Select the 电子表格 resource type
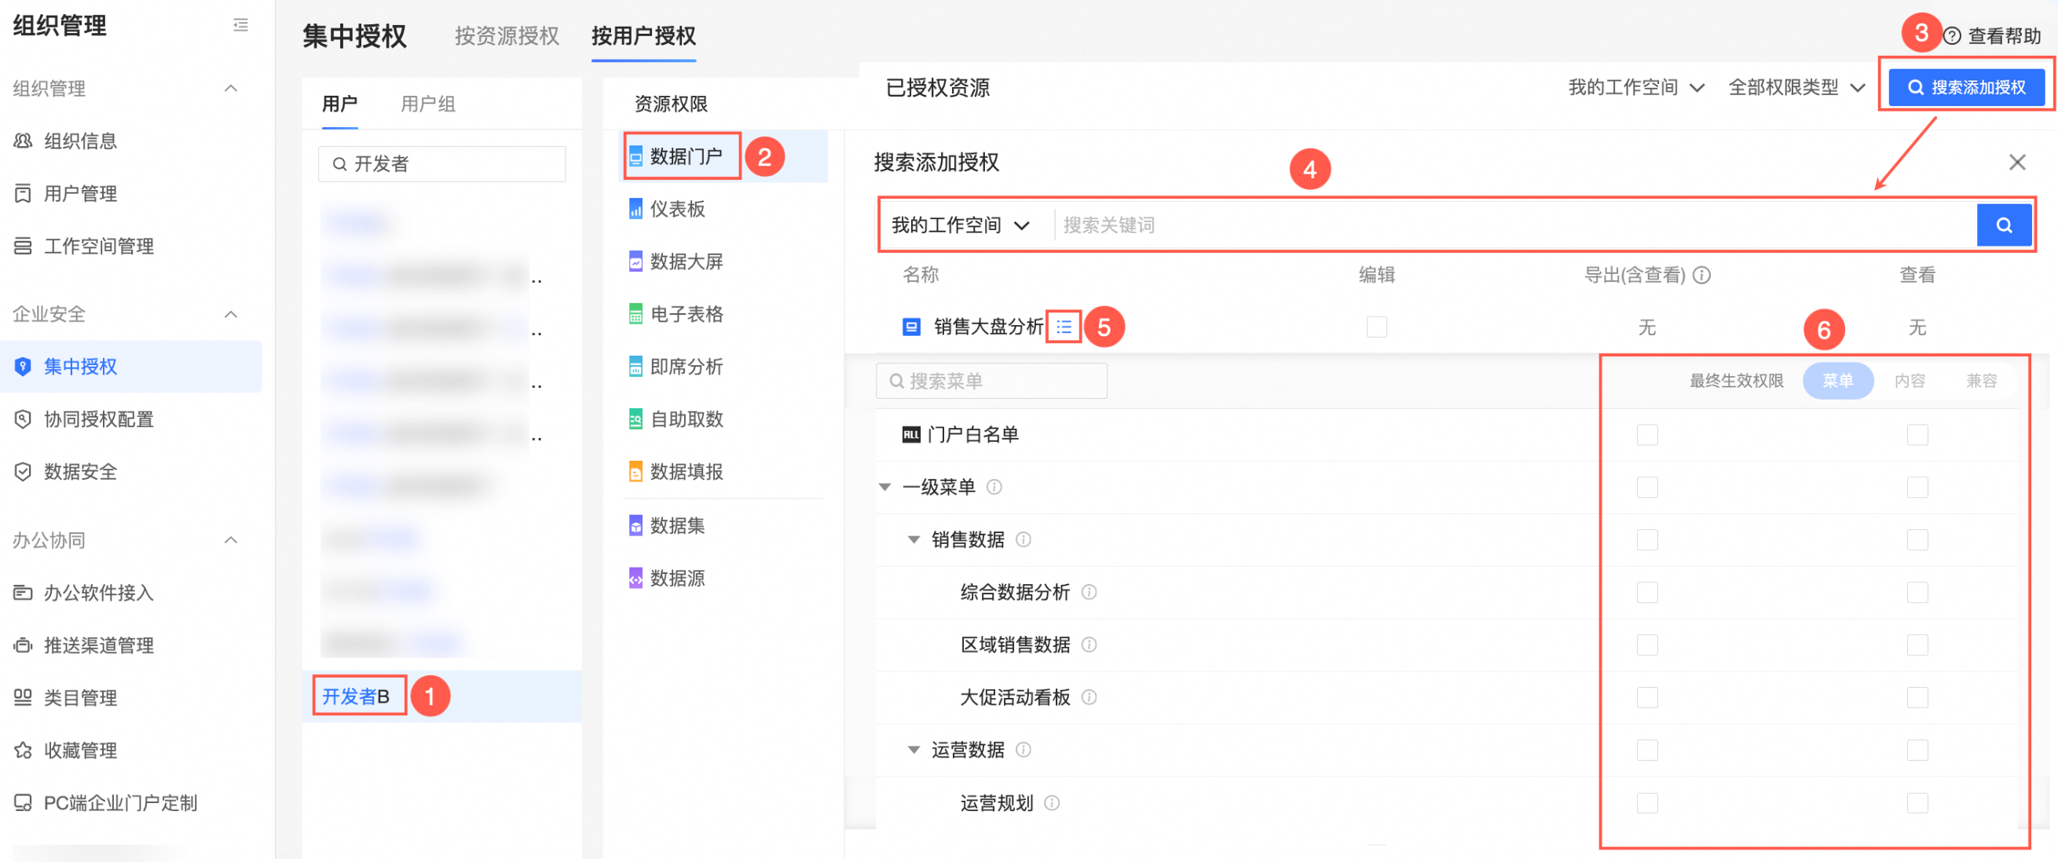2058x862 pixels. click(x=686, y=314)
